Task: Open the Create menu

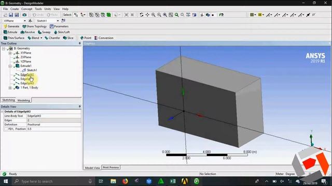Action: (15, 9)
